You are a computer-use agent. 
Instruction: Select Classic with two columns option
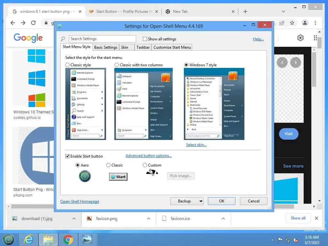tap(117, 65)
